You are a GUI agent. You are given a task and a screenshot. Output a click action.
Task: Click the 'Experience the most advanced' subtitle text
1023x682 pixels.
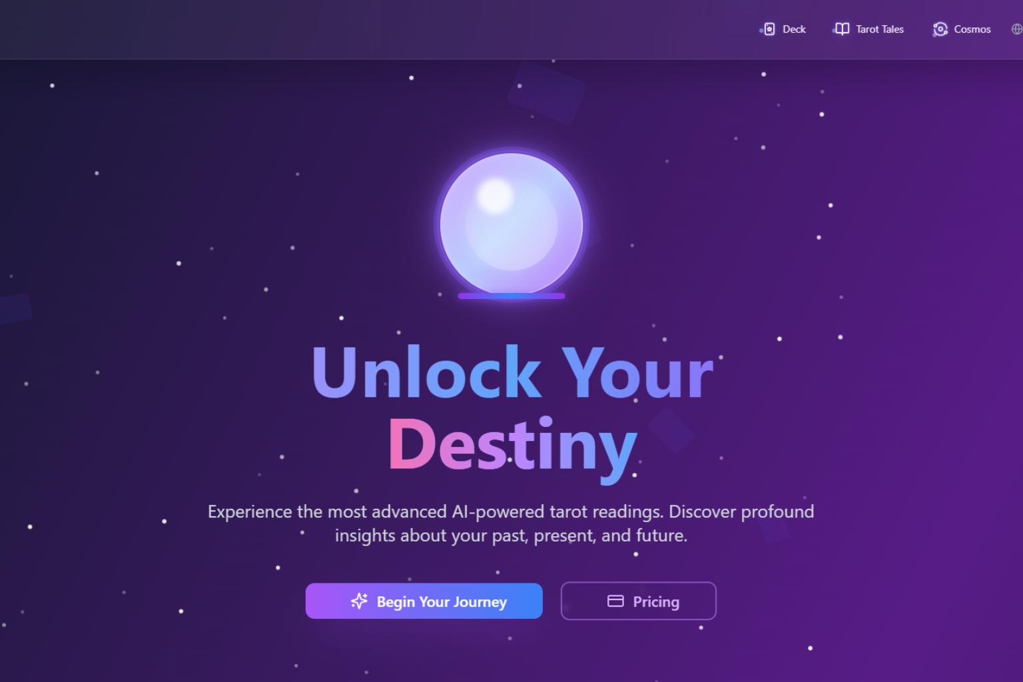[x=327, y=511]
